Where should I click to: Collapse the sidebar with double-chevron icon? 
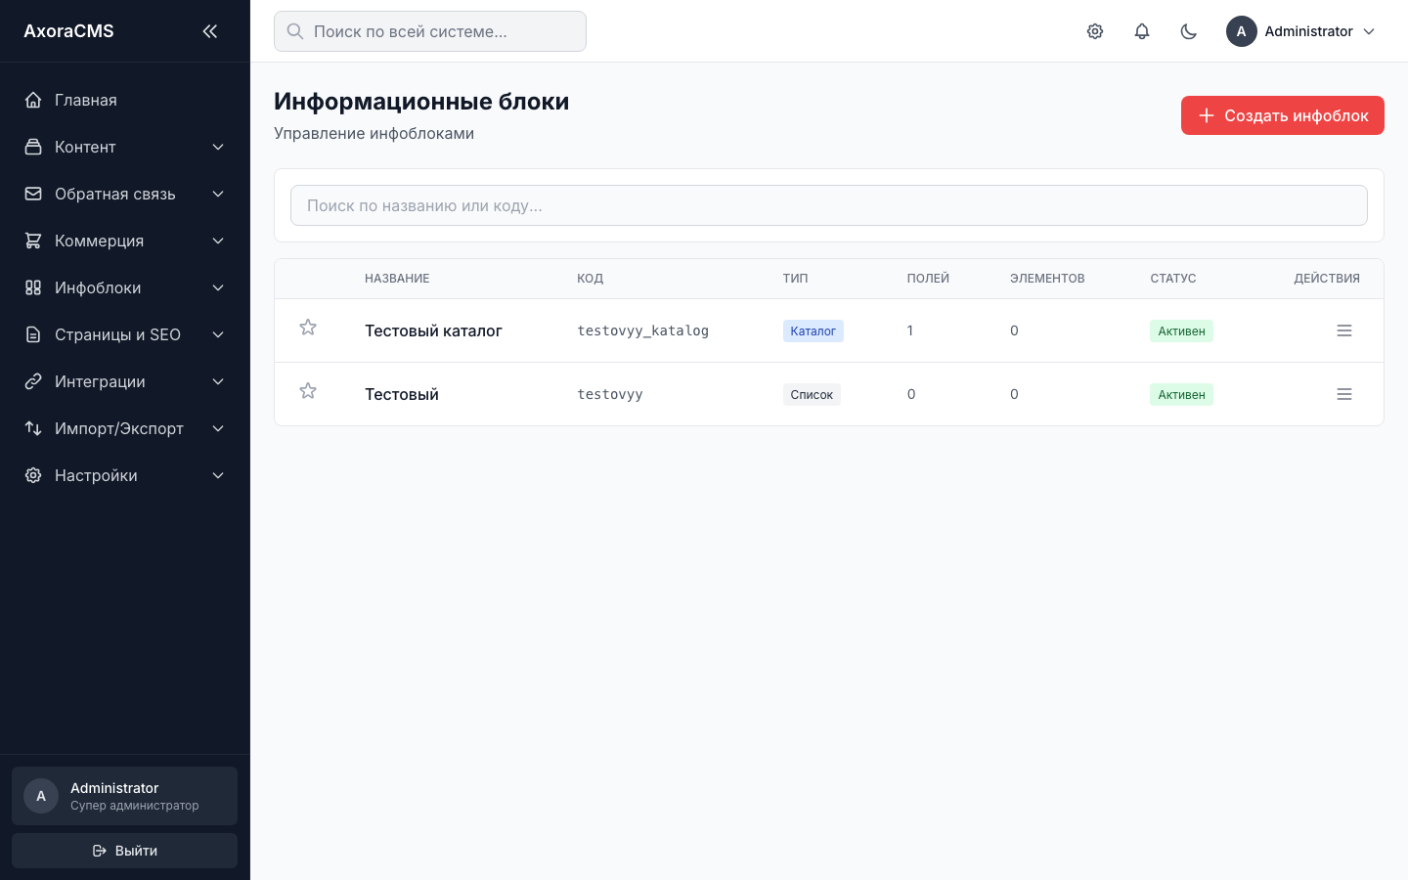click(209, 31)
